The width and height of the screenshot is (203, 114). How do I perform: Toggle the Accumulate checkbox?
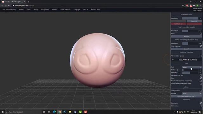200,81
